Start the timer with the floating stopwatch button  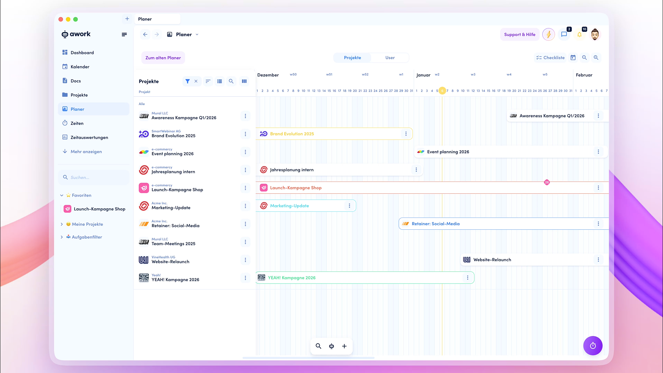pyautogui.click(x=593, y=346)
